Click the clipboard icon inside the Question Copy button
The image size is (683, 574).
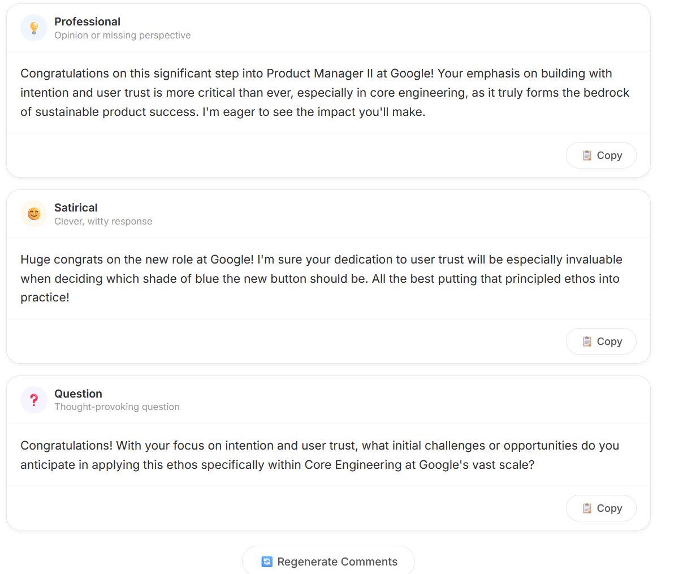(586, 508)
